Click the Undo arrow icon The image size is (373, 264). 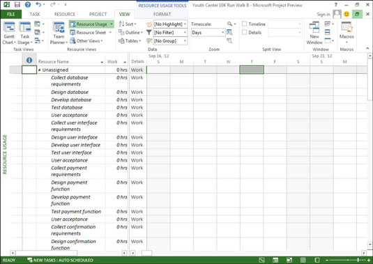coord(38,4)
